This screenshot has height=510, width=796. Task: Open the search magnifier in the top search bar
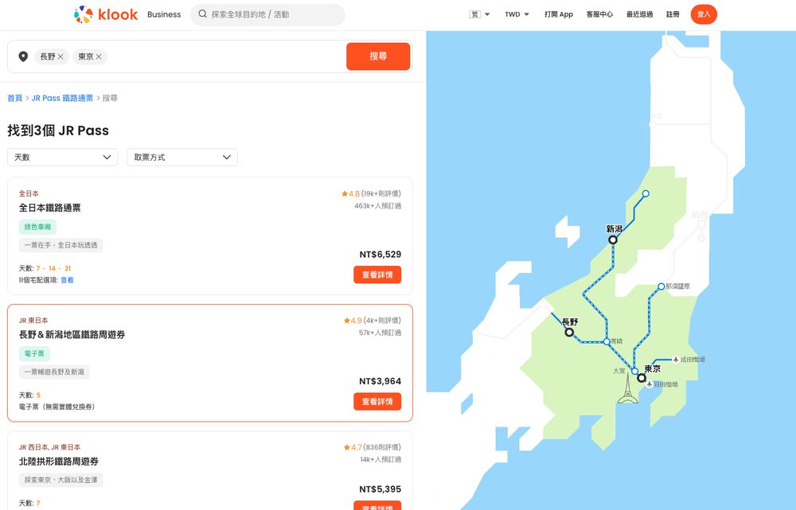(202, 14)
